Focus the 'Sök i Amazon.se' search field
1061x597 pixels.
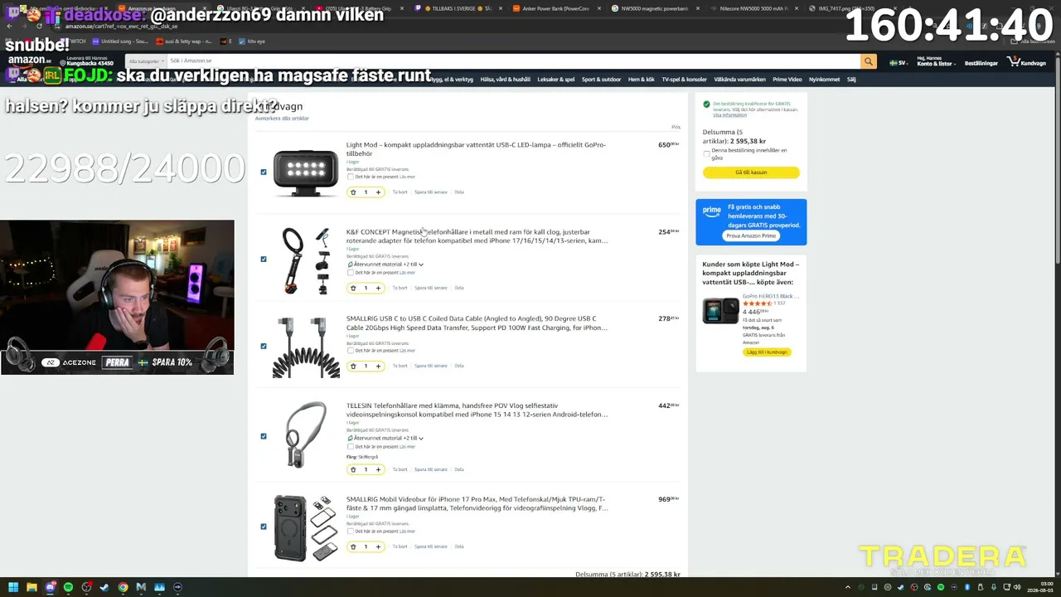coord(513,61)
